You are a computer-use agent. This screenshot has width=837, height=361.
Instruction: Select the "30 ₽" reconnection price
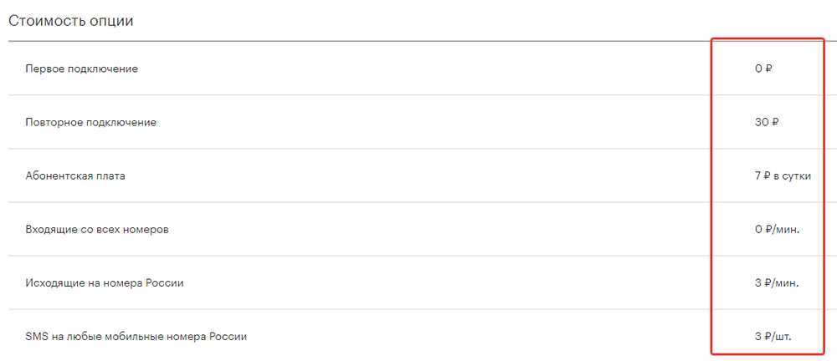pyautogui.click(x=767, y=122)
